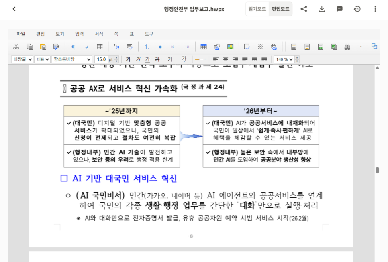Open font color 가 dropdown
This screenshot has height=262, width=388.
(184, 59)
